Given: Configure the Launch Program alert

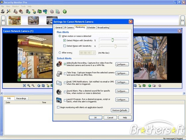Looking at the screenshot, I should point(122,100).
